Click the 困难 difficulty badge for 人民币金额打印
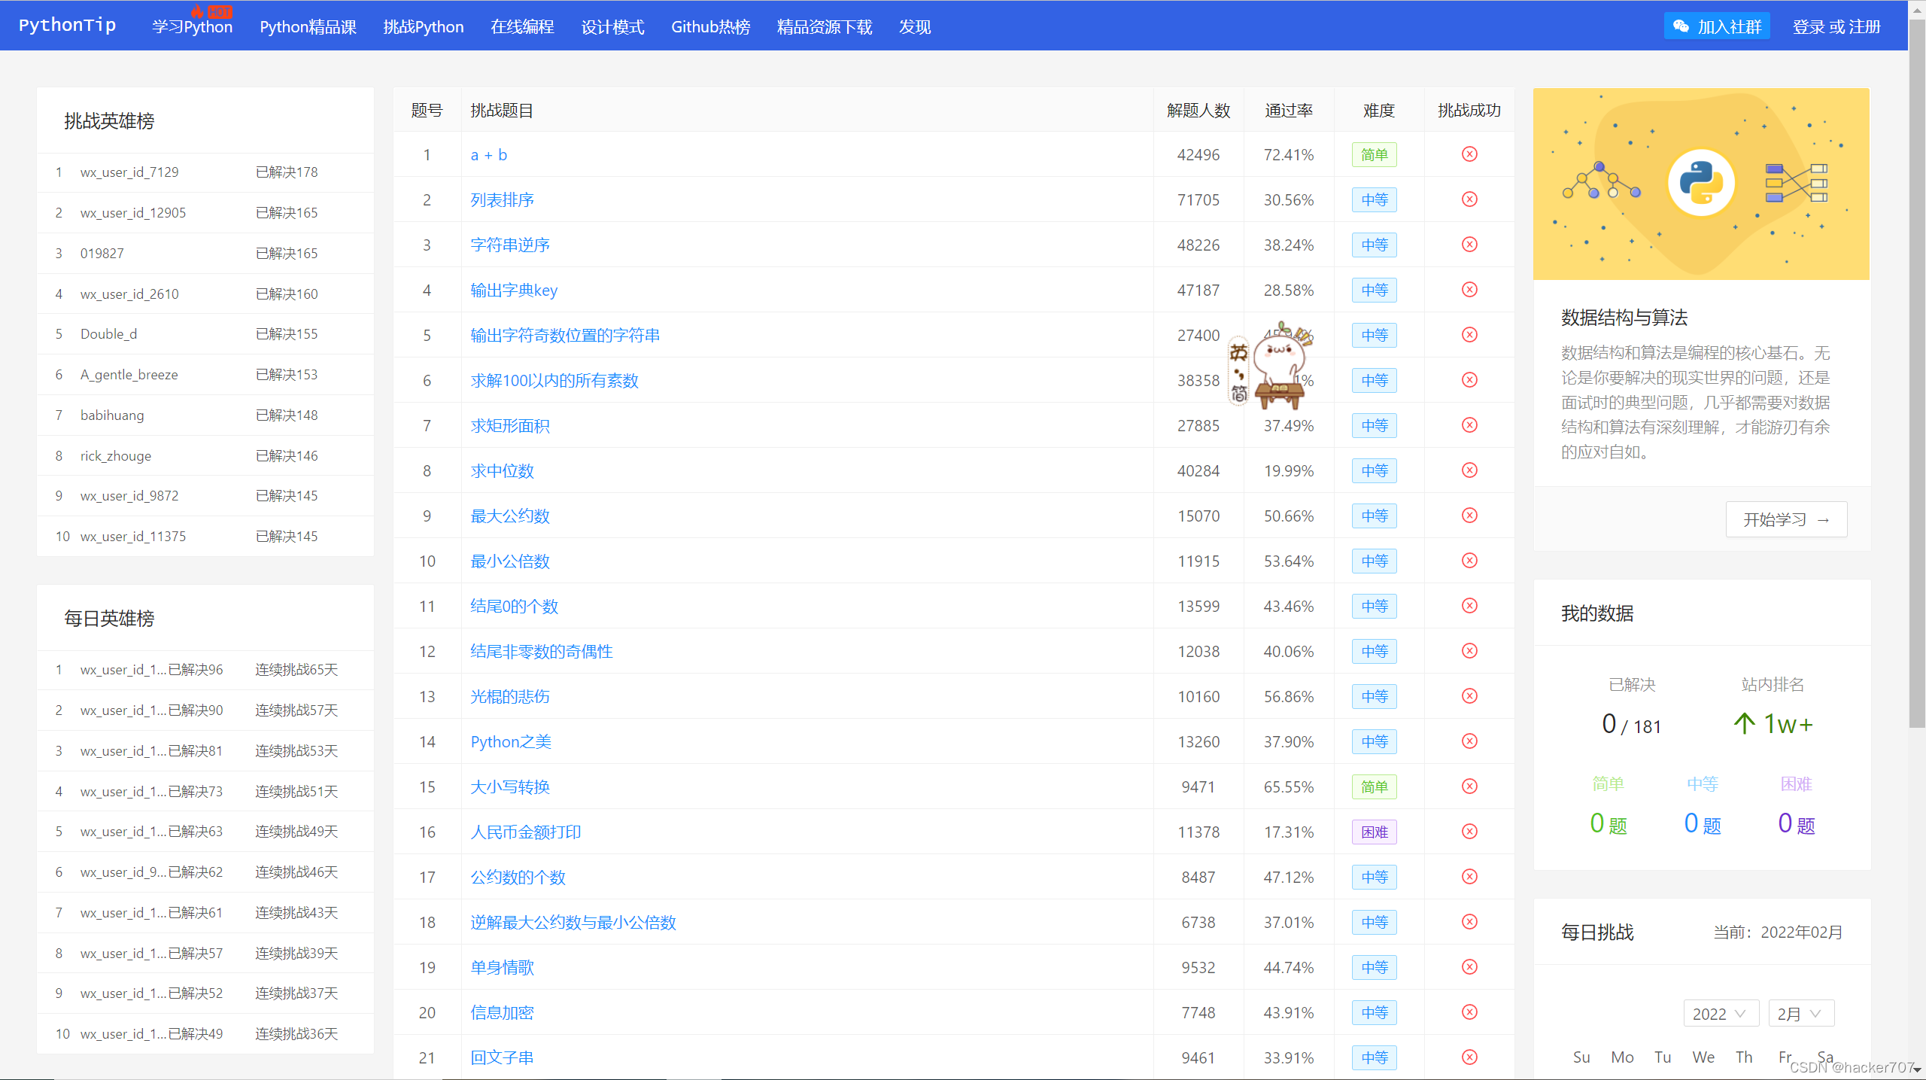This screenshot has width=1926, height=1080. coord(1374,832)
